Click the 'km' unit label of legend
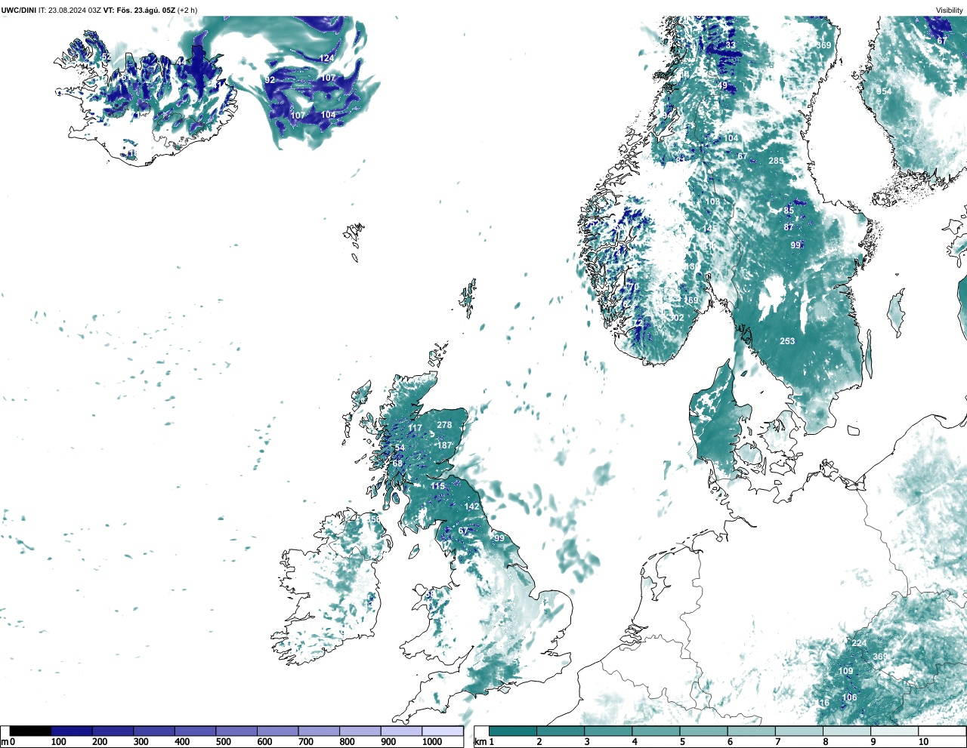The image size is (967, 748). pos(480,742)
